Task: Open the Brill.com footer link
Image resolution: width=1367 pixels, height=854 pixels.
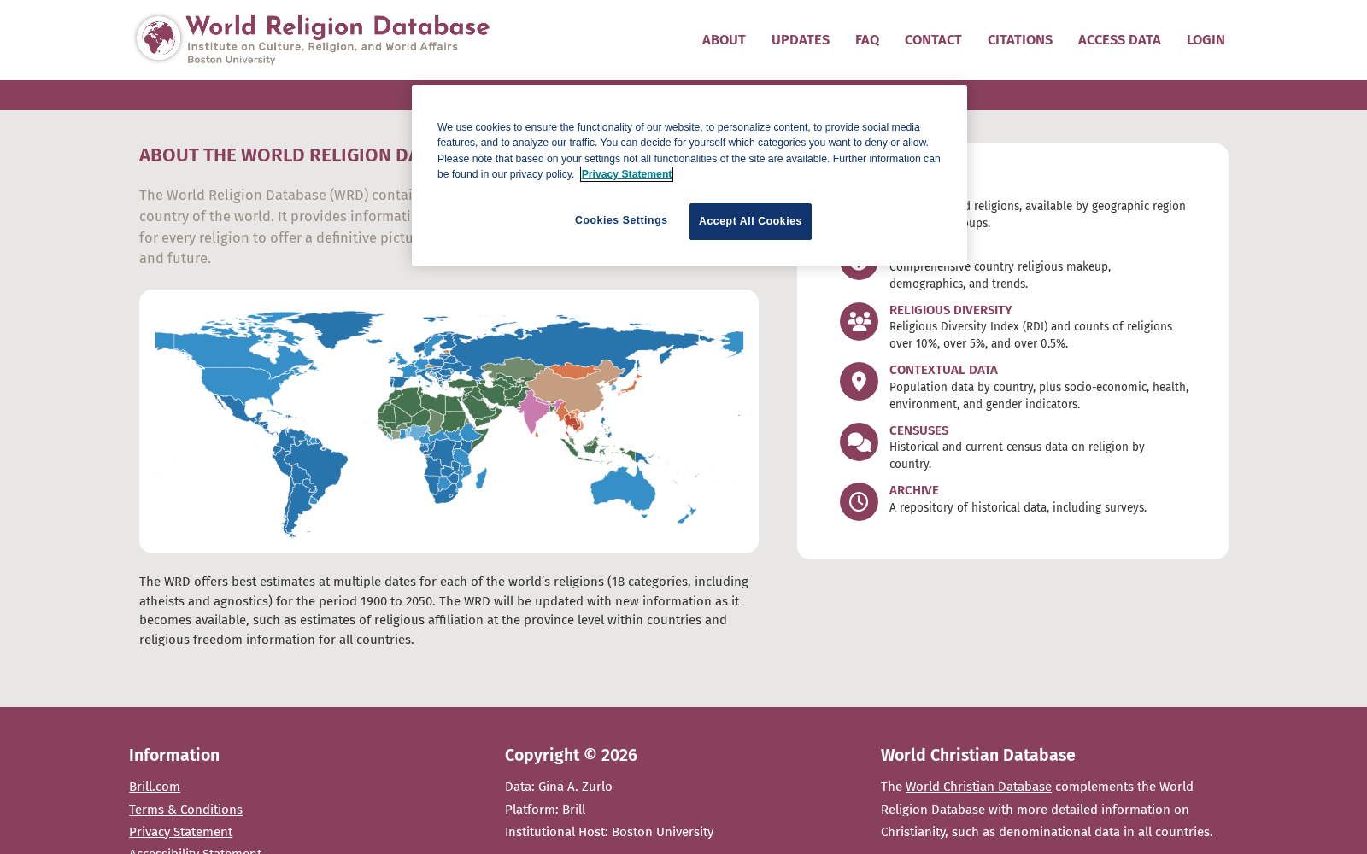Action: 155,787
